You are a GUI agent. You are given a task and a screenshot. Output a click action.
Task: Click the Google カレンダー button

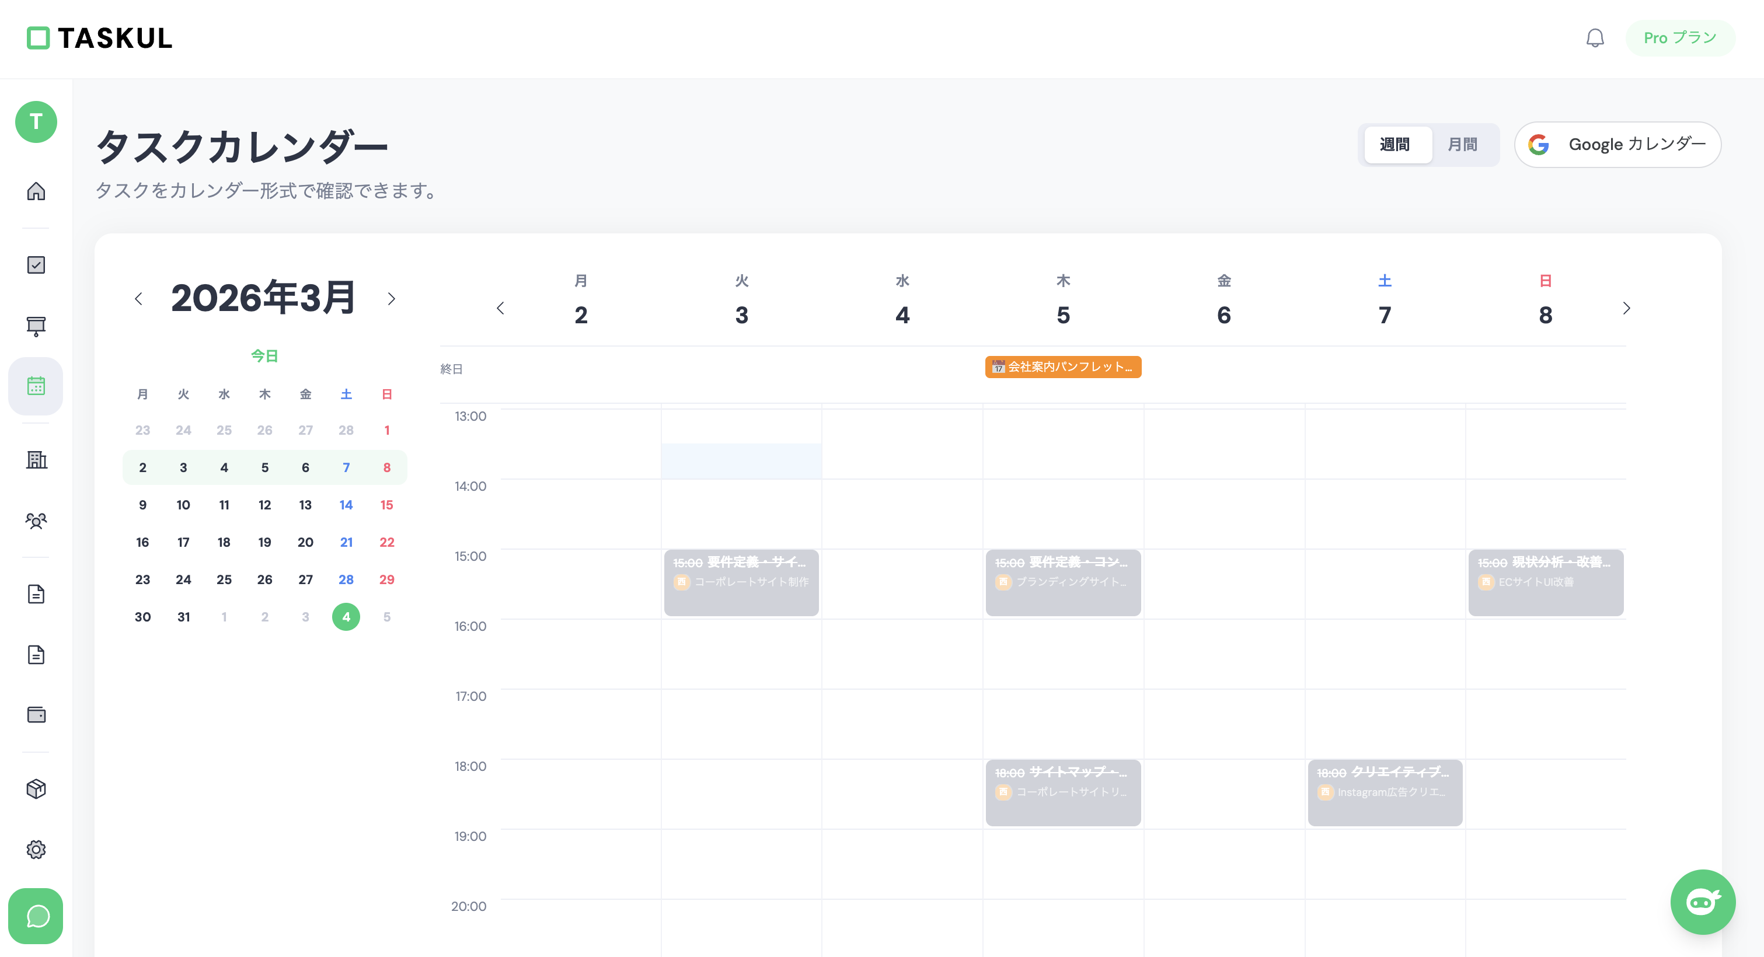[1617, 145]
